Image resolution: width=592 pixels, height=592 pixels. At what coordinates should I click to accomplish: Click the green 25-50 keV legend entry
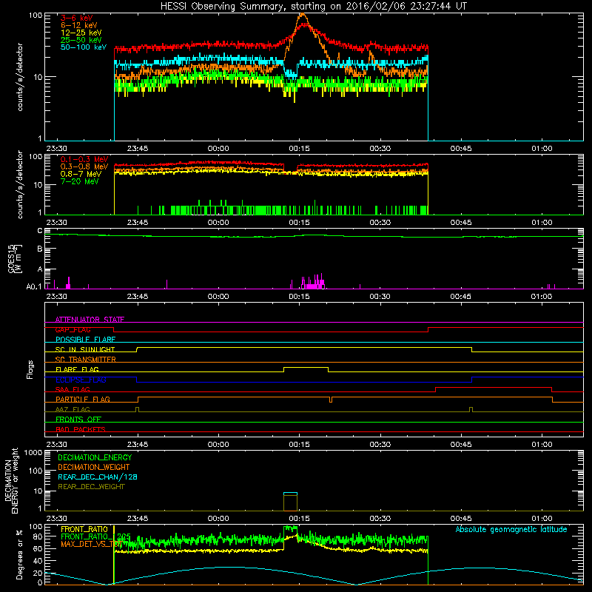(x=81, y=40)
